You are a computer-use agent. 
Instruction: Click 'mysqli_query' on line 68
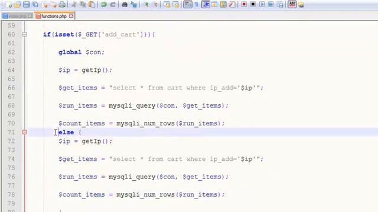tap(132, 105)
